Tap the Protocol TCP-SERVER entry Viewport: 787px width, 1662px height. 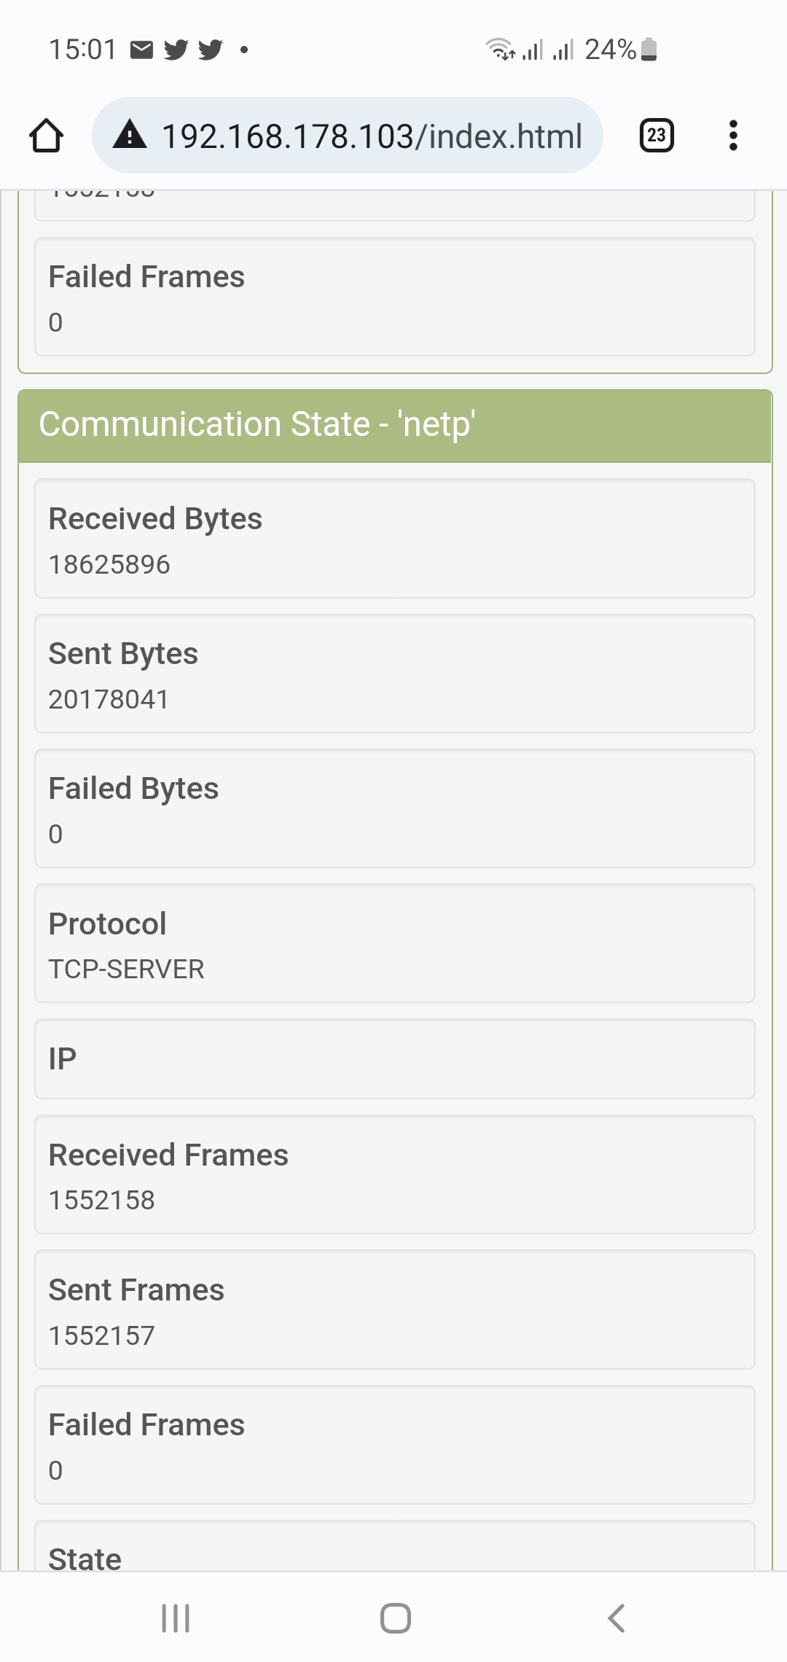point(394,944)
